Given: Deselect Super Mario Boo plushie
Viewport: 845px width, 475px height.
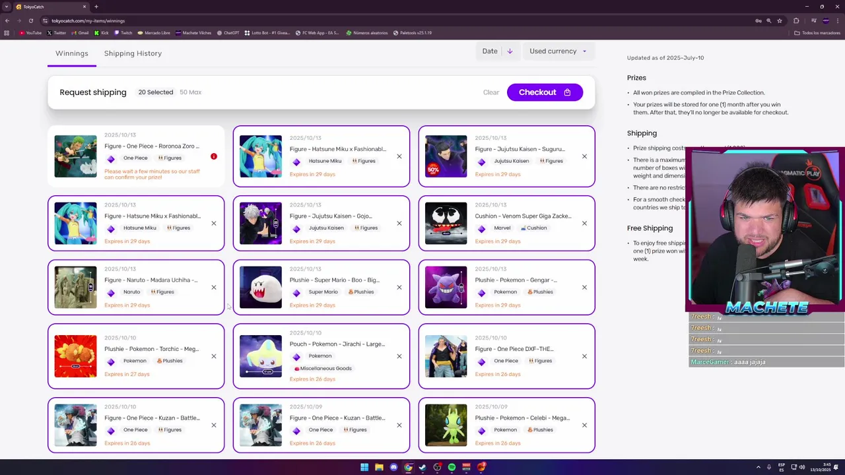Looking at the screenshot, I should coord(399,288).
